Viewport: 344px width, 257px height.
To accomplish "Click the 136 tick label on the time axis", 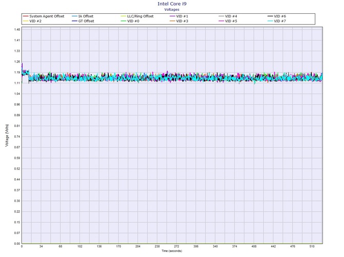I will [x=99, y=246].
